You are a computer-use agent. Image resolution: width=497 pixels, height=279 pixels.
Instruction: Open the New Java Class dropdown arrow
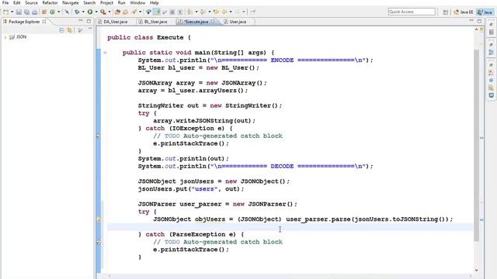click(59, 12)
